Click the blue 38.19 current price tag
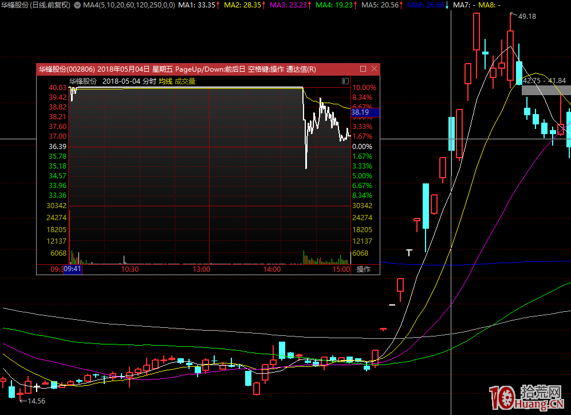 click(x=365, y=112)
